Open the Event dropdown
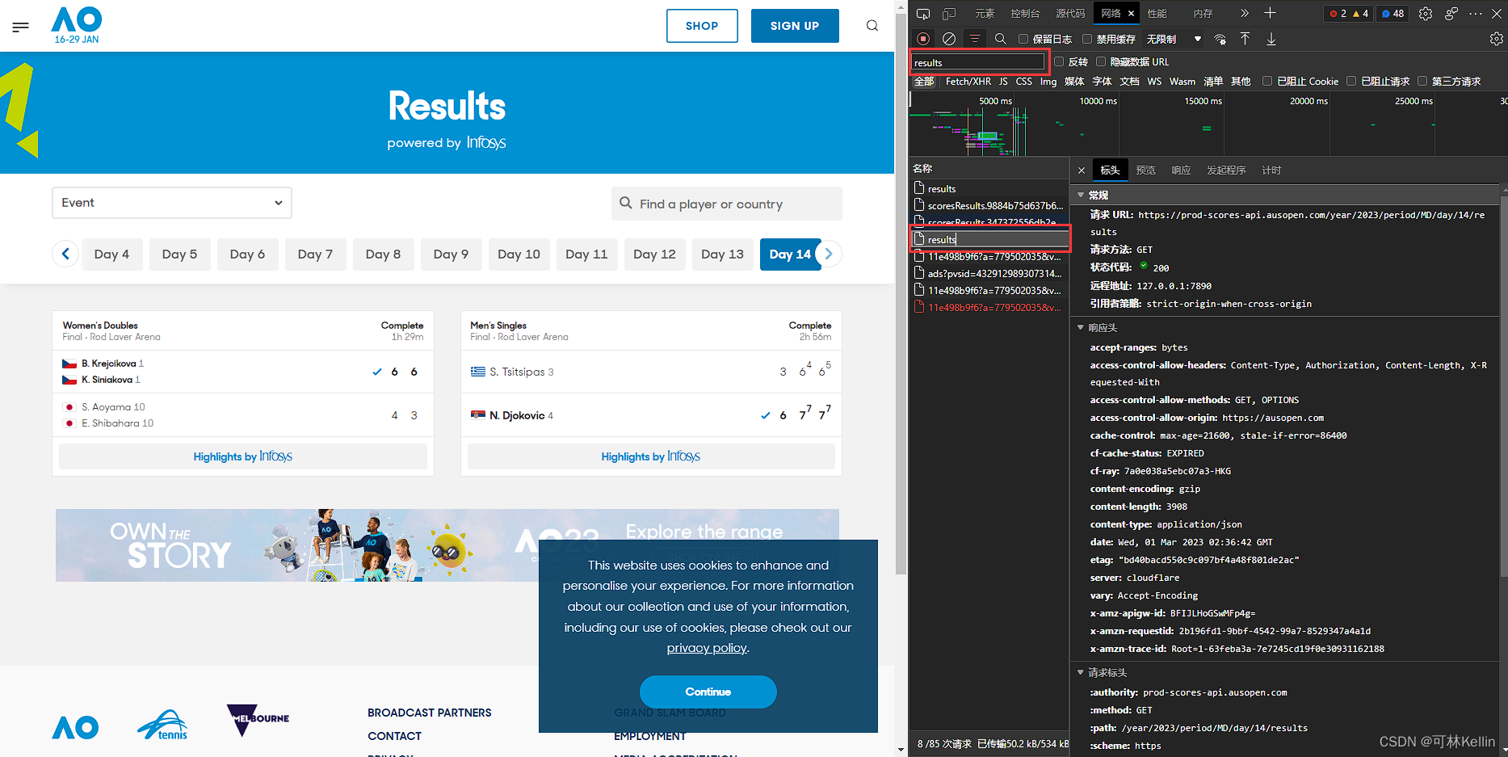 (172, 203)
